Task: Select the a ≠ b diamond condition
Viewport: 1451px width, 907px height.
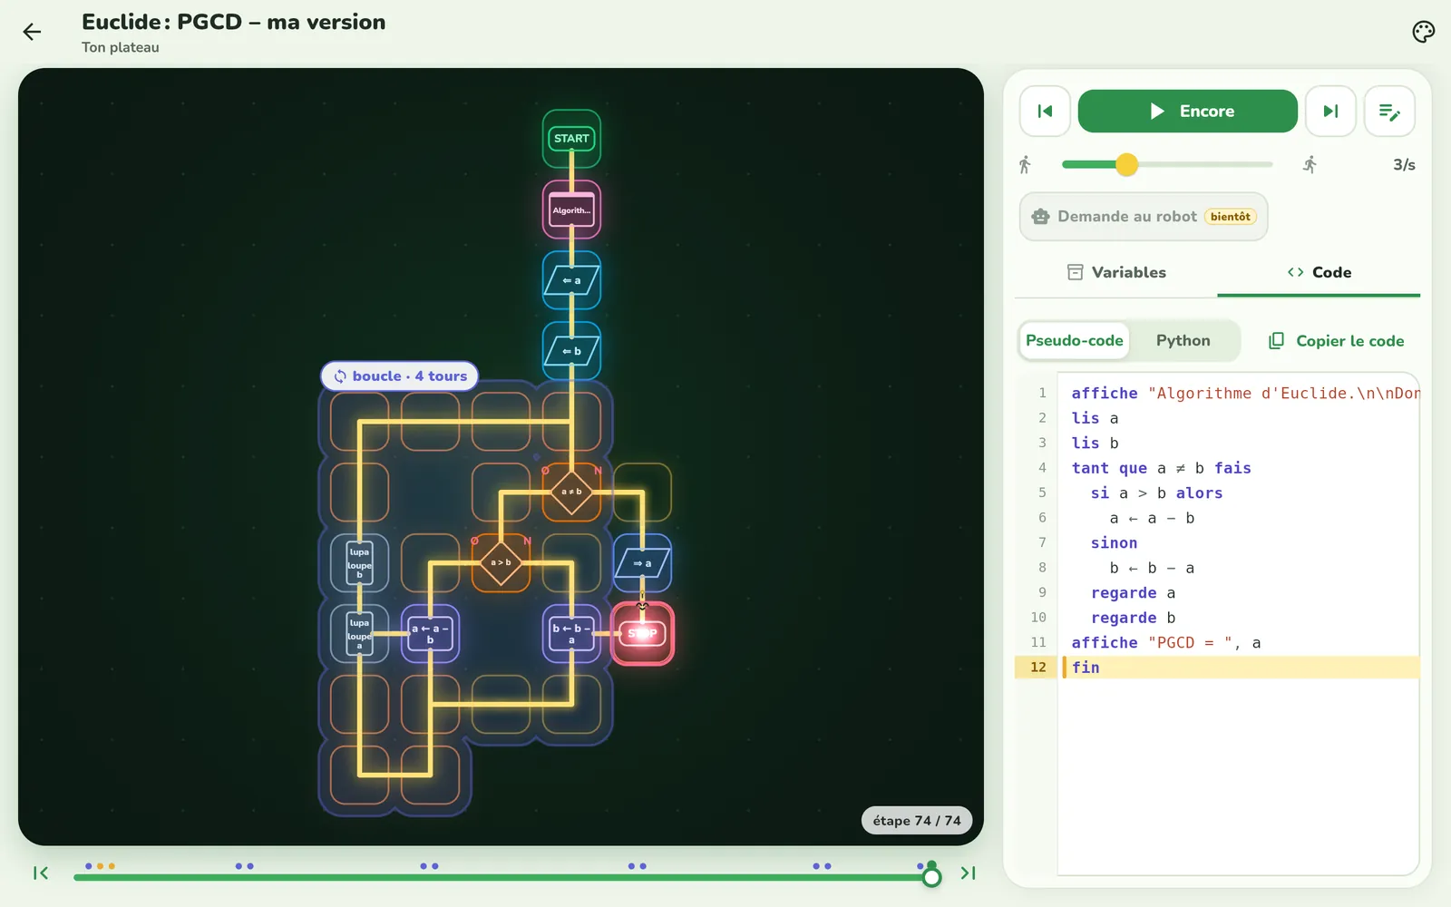Action: point(571,492)
